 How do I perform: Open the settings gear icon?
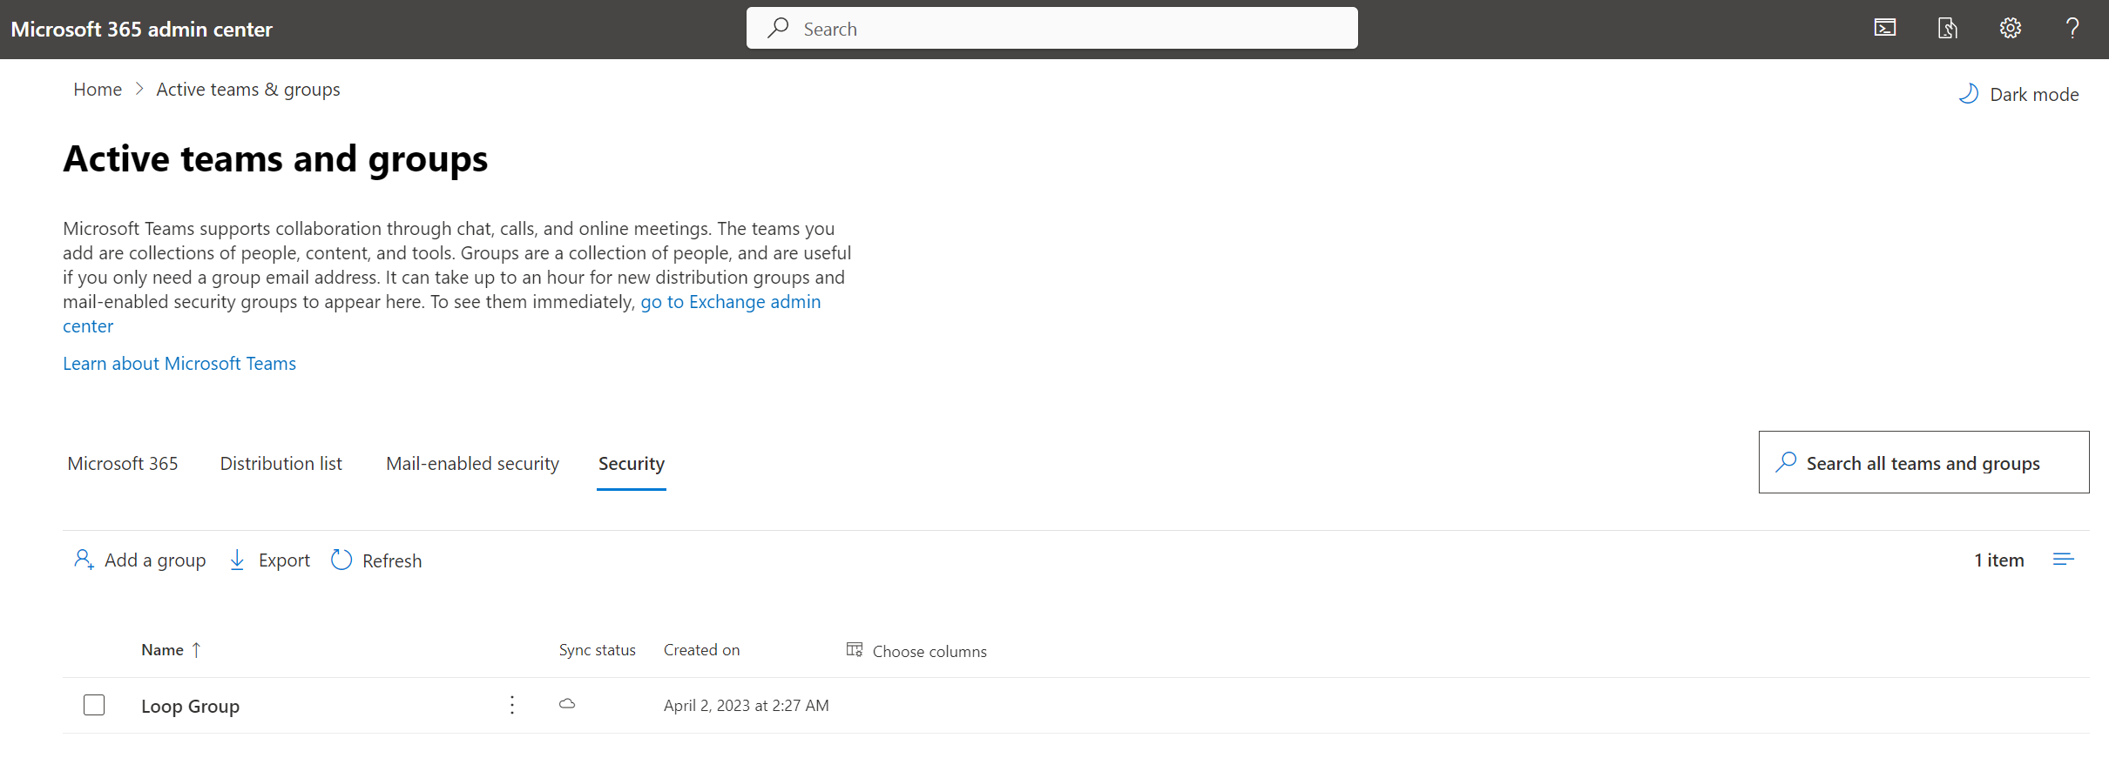pos(2011,28)
